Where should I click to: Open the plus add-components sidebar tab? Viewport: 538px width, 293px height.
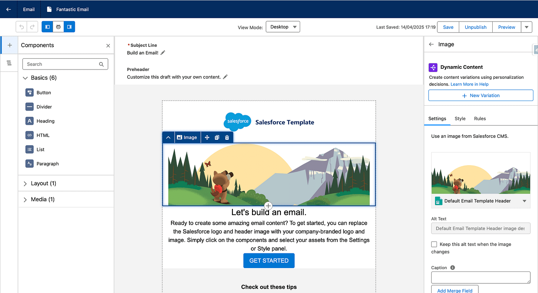[10, 45]
